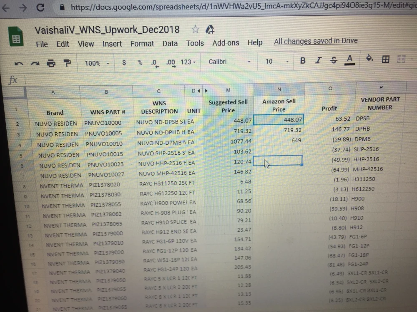Viewport: 417px width, 312px height.
Task: Select column B header
Action: [x=106, y=92]
